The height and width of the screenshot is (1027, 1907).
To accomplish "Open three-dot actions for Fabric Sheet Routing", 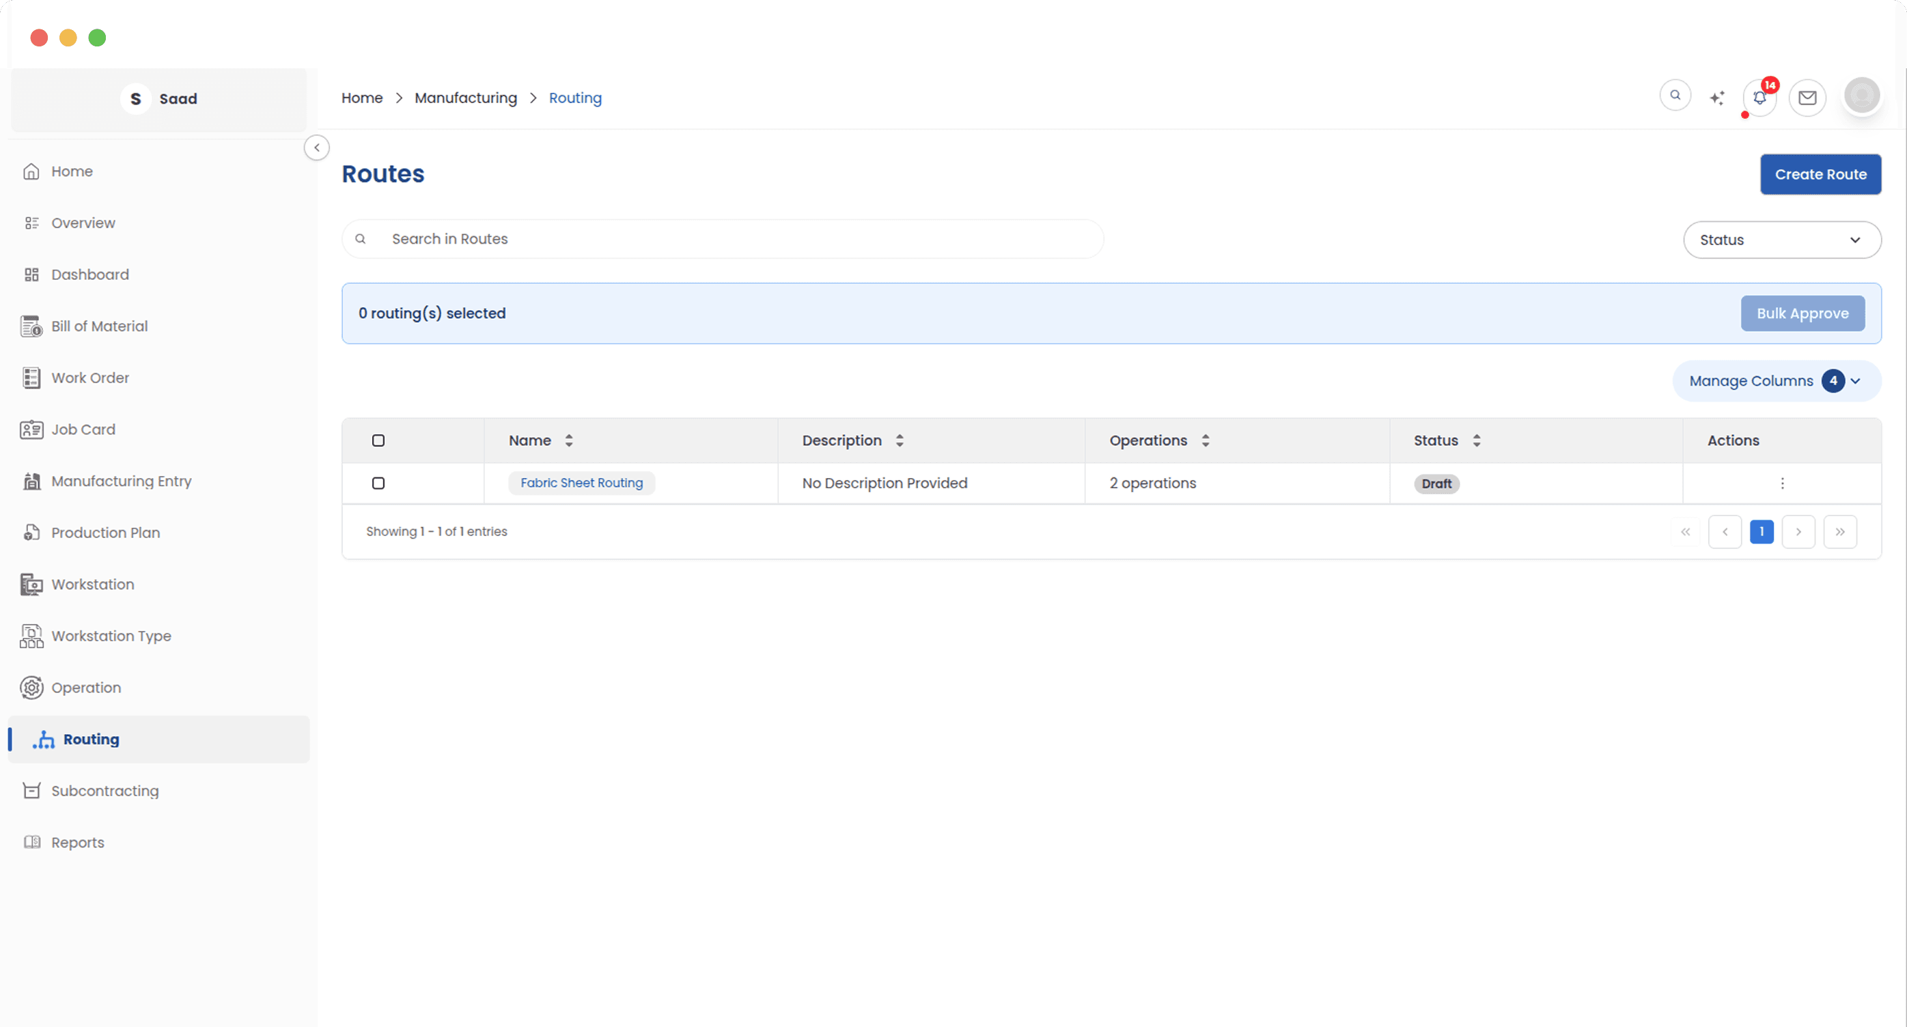I will 1782,483.
